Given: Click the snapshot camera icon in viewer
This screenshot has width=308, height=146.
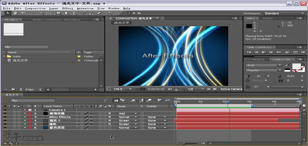Looking at the screenshot, I should 170,89.
